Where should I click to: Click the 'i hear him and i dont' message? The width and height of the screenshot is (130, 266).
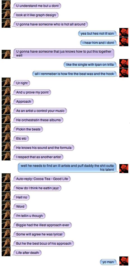point(99,43)
